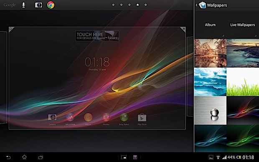
Task: Choose the green grass wallpaper
Action: pos(243,82)
